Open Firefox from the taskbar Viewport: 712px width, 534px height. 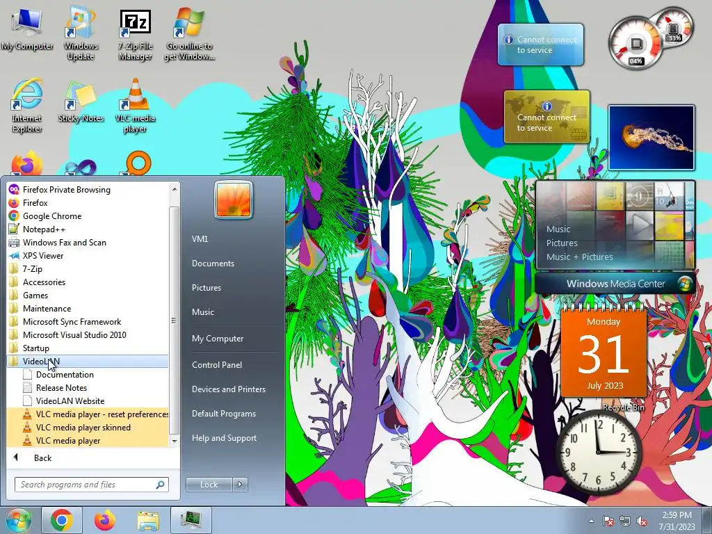click(x=105, y=520)
